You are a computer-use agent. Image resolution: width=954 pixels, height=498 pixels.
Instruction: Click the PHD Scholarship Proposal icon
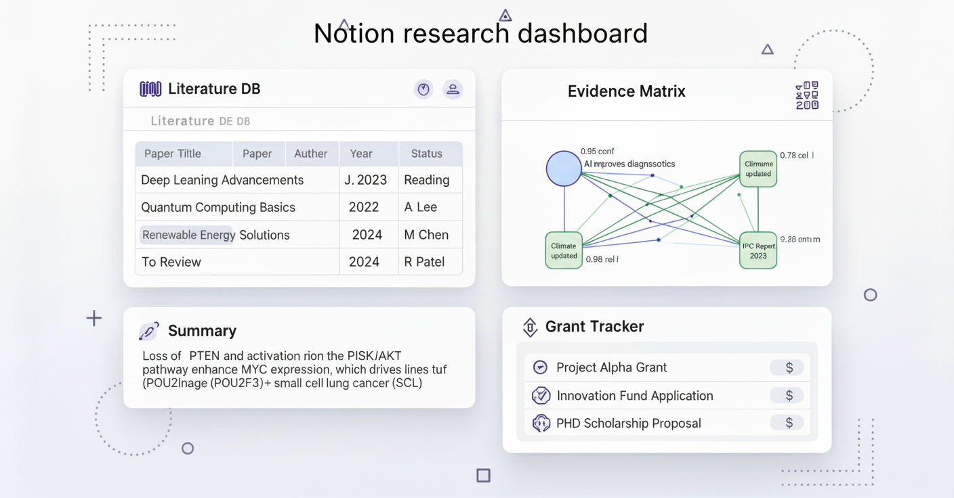pyautogui.click(x=541, y=424)
